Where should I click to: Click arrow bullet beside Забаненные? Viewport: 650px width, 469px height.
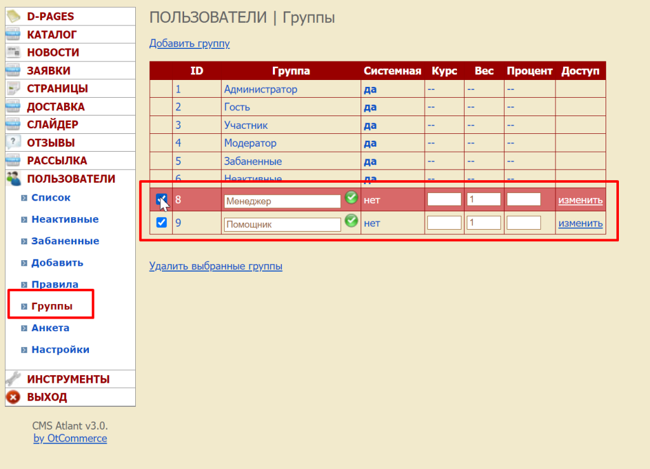[24, 241]
